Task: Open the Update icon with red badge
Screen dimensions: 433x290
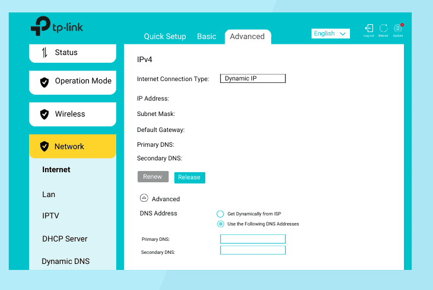Action: (398, 28)
